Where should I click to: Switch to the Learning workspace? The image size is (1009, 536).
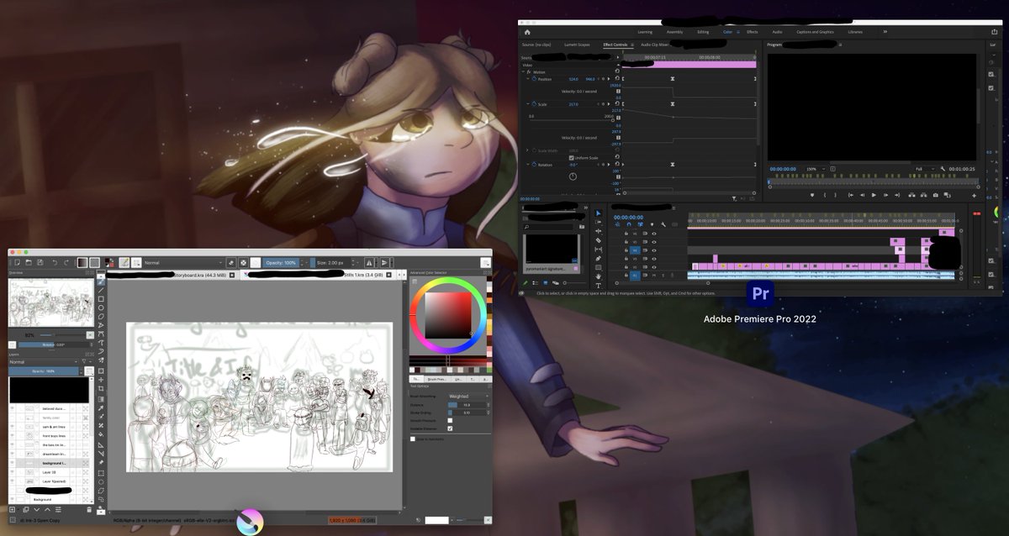pyautogui.click(x=645, y=32)
